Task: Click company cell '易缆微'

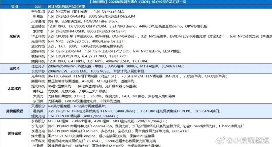Action: [38, 111]
